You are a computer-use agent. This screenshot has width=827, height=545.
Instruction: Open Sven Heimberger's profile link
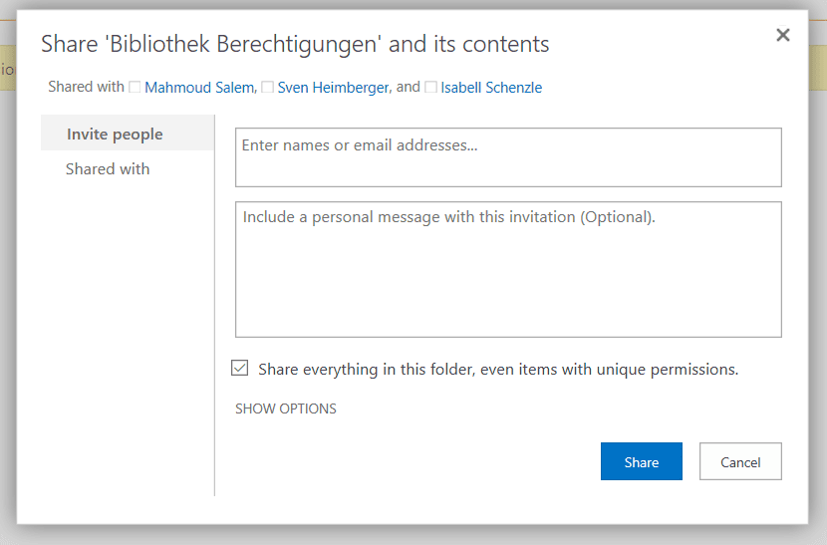pos(334,88)
